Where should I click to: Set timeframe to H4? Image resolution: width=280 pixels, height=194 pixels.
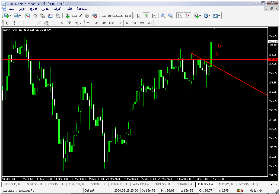click(127, 23)
